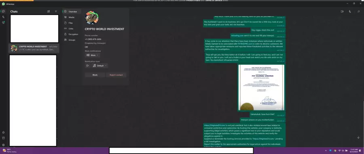
Task: Start a new chat with compose icon
Action: pos(49,11)
